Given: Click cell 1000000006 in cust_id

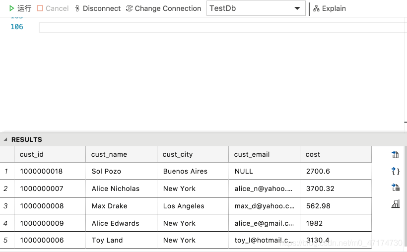Looking at the screenshot, I should 50,240.
